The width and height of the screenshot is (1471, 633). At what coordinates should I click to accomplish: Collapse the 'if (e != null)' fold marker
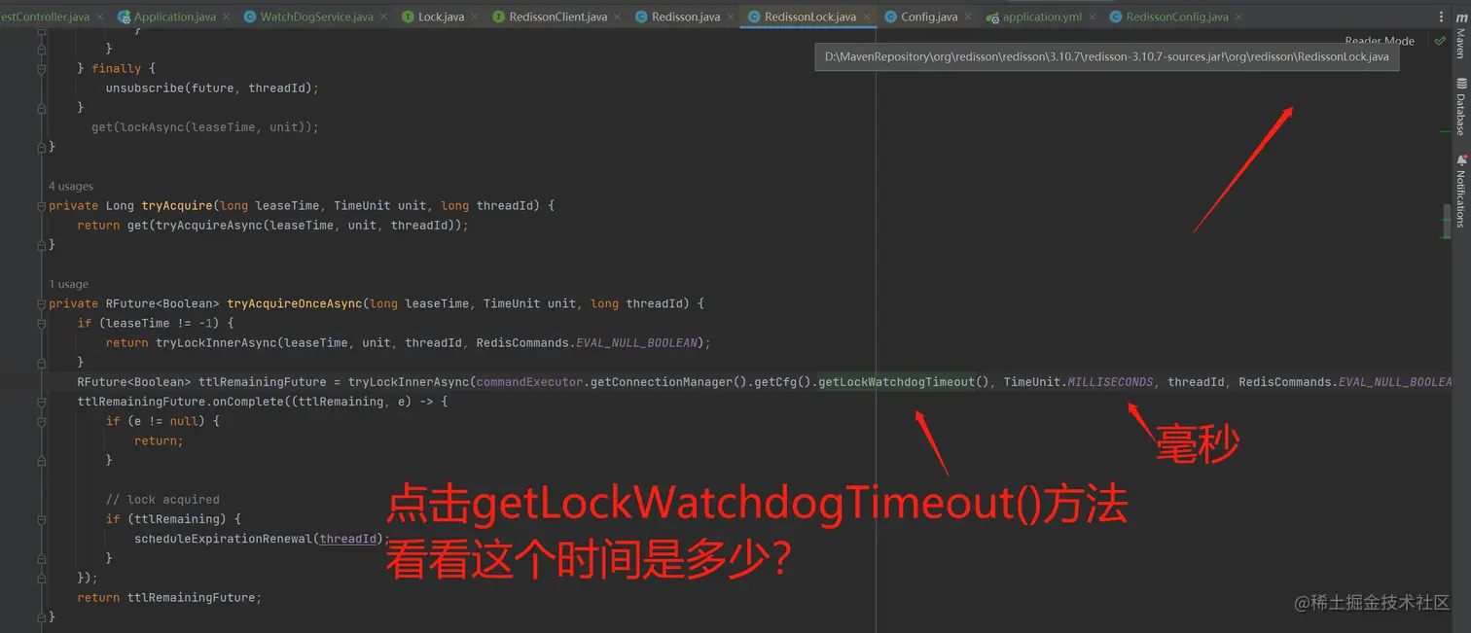[42, 421]
